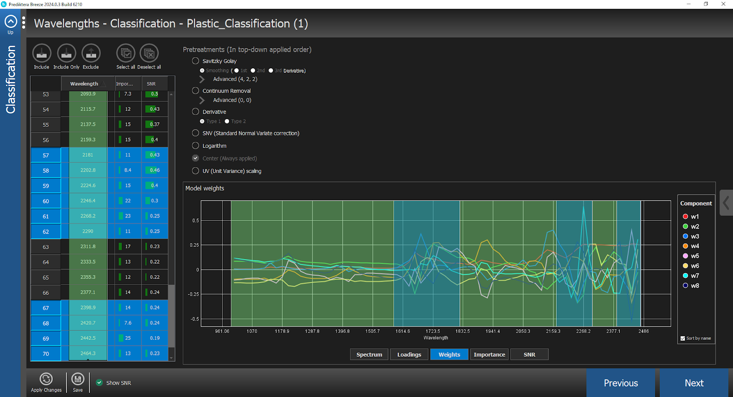Click the Include Only icon
This screenshot has height=397, width=733.
click(x=66, y=54)
